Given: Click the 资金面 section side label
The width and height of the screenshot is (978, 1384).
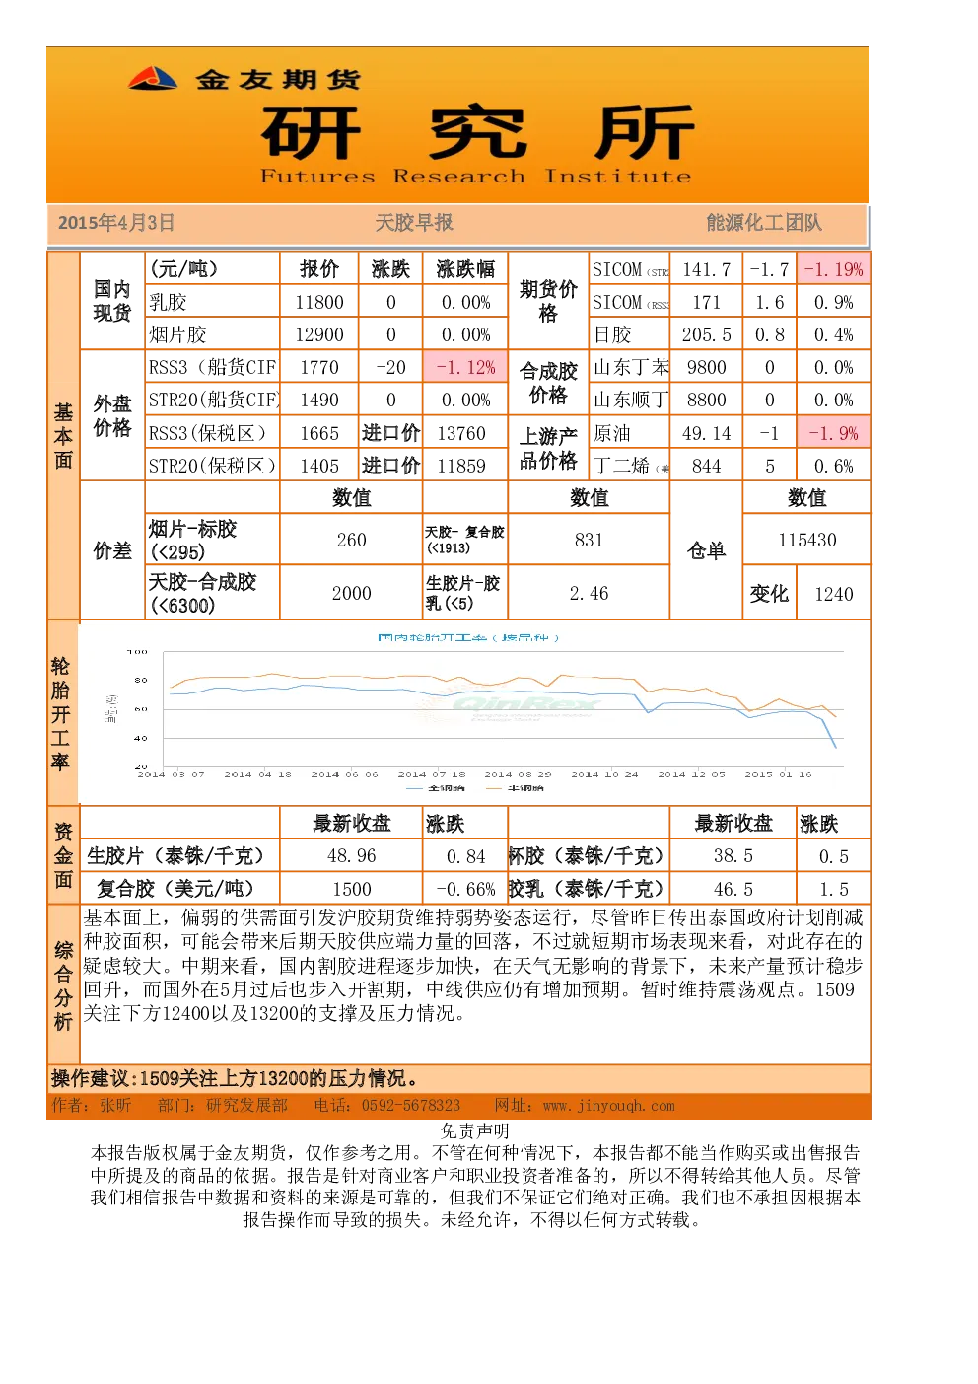Looking at the screenshot, I should [x=64, y=855].
